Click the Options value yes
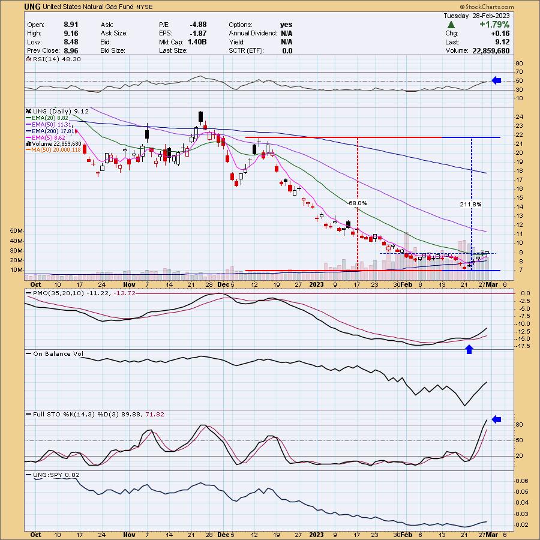The image size is (540, 540). 286,25
